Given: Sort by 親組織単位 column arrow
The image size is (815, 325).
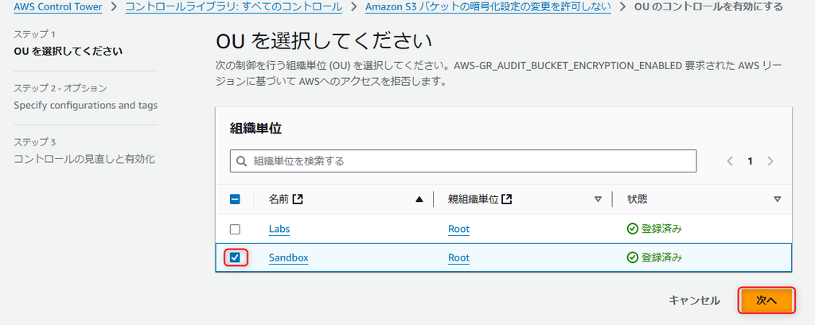Looking at the screenshot, I should point(598,199).
